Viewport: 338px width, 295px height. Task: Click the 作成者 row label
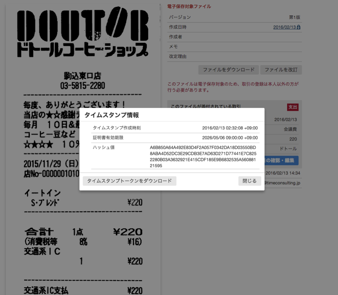tap(175, 37)
